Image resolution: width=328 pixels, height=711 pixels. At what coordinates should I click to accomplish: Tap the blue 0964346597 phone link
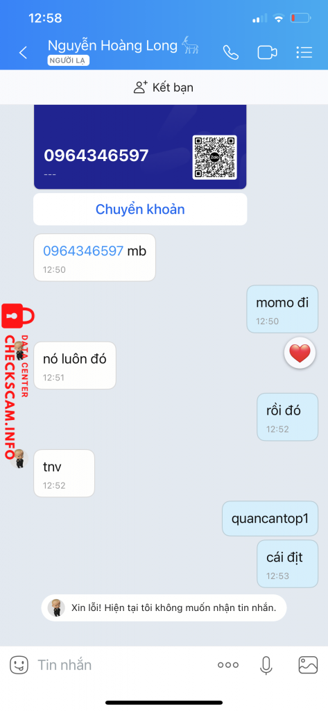point(83,251)
